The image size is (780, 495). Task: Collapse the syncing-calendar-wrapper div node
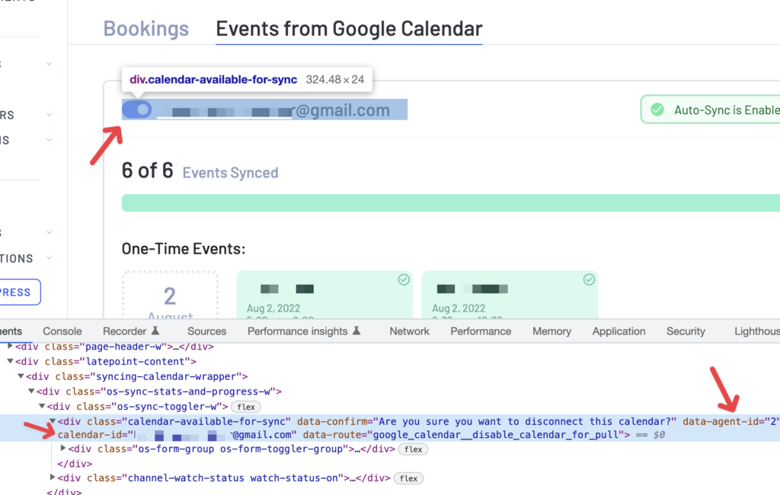click(21, 375)
